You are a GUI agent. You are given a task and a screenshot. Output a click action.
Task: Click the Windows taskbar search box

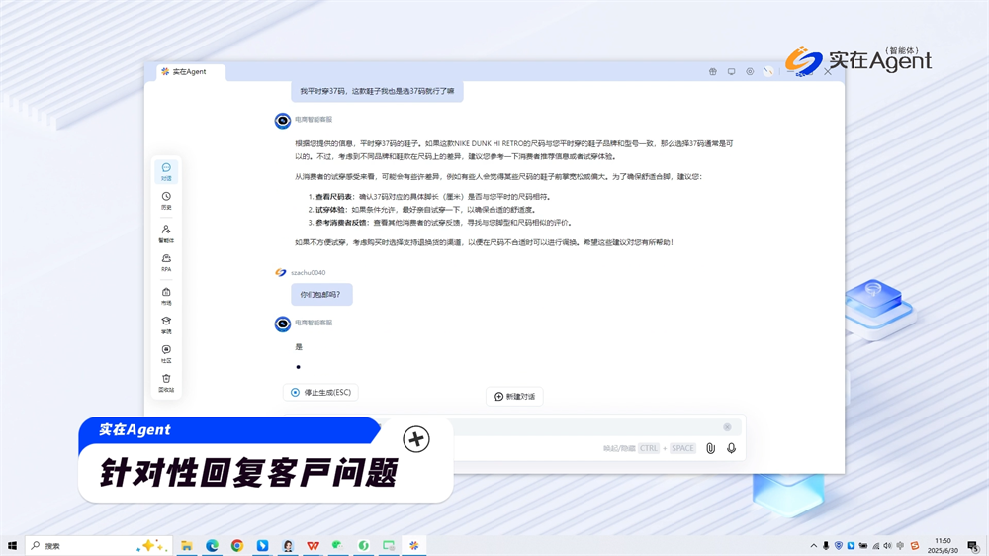84,546
